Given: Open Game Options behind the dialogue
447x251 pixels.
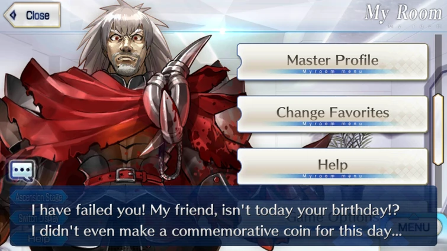Looking at the screenshot, I should [x=332, y=218].
